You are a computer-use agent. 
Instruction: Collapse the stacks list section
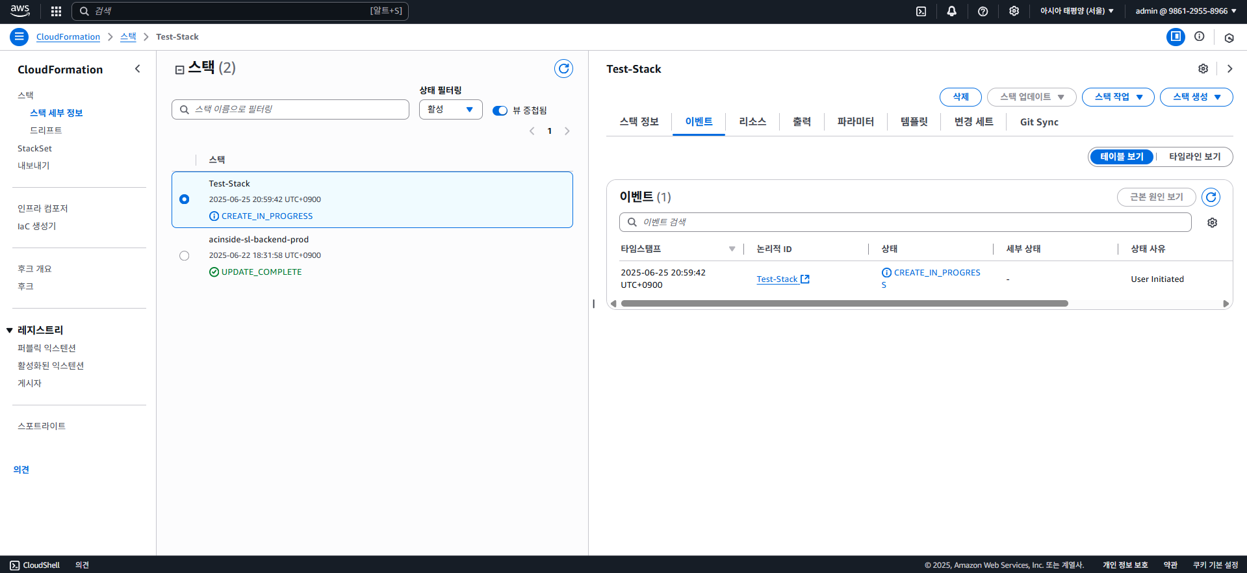click(x=180, y=70)
